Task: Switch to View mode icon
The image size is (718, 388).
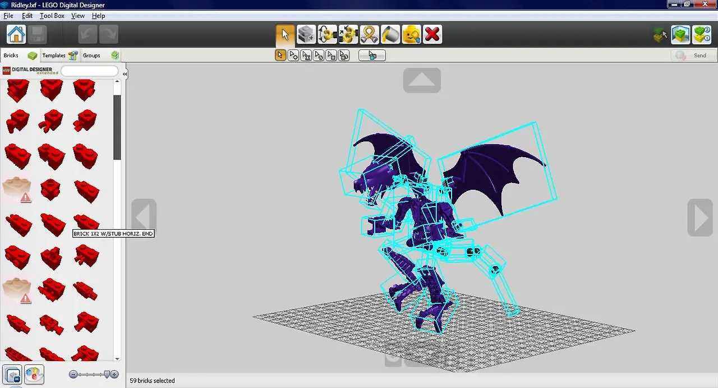Action: coord(680,35)
